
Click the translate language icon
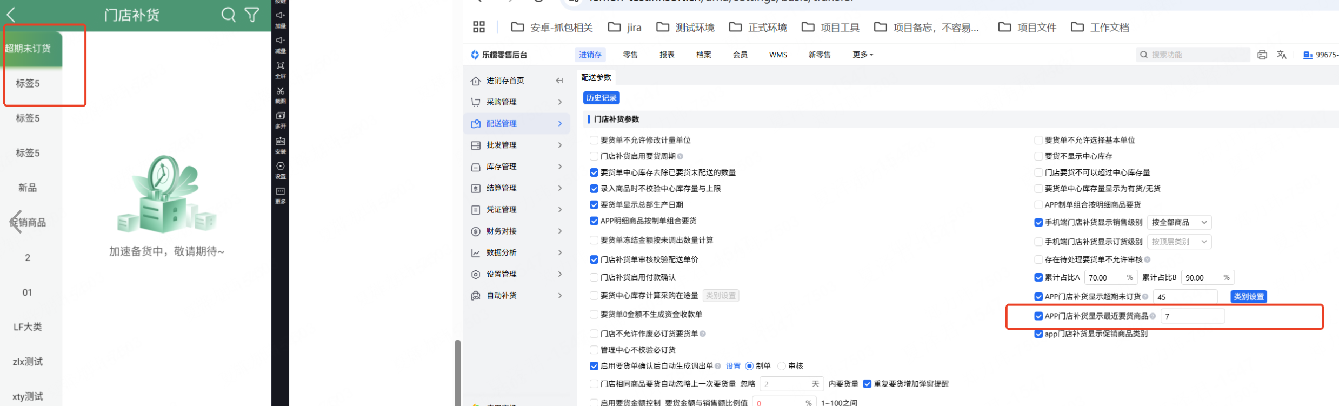(1282, 55)
